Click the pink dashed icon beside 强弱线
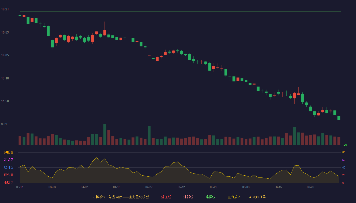356x203 pixels. point(181,197)
